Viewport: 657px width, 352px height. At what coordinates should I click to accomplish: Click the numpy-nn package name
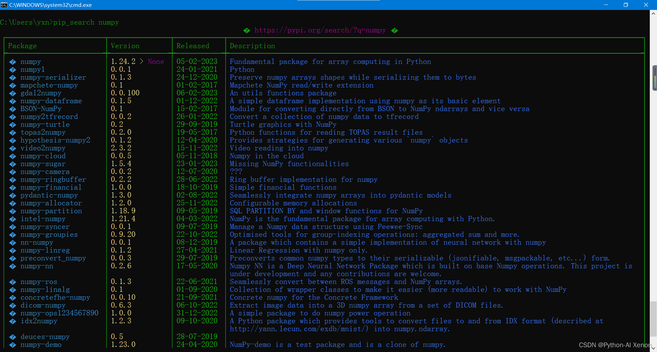pyautogui.click(x=37, y=266)
